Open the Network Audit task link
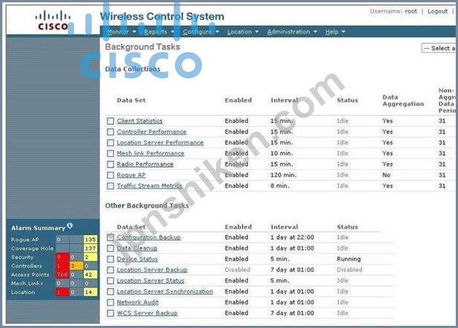Image resolution: width=458 pixels, height=328 pixels. (x=137, y=302)
